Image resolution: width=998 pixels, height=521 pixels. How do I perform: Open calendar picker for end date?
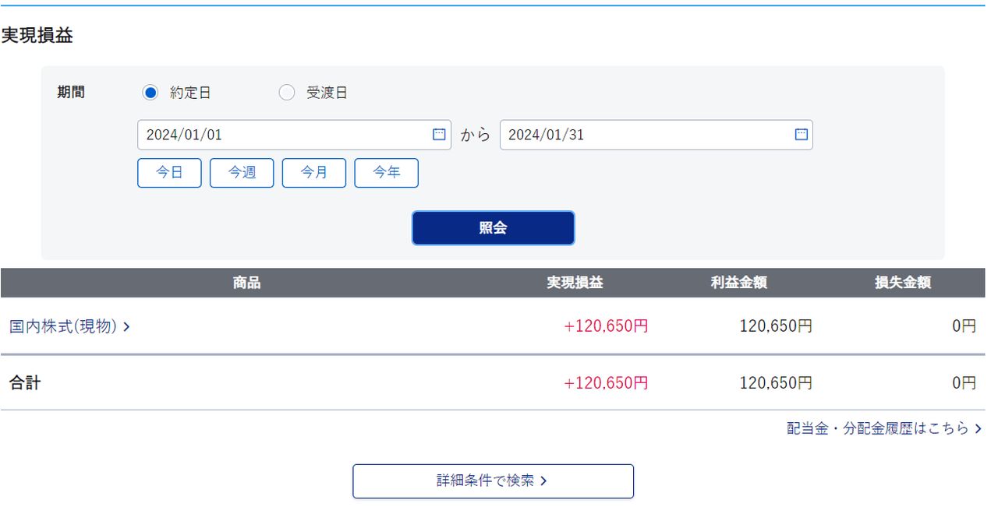pyautogui.click(x=801, y=135)
